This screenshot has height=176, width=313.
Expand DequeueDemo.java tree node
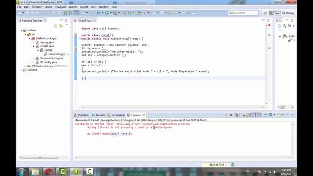[x=34, y=58]
